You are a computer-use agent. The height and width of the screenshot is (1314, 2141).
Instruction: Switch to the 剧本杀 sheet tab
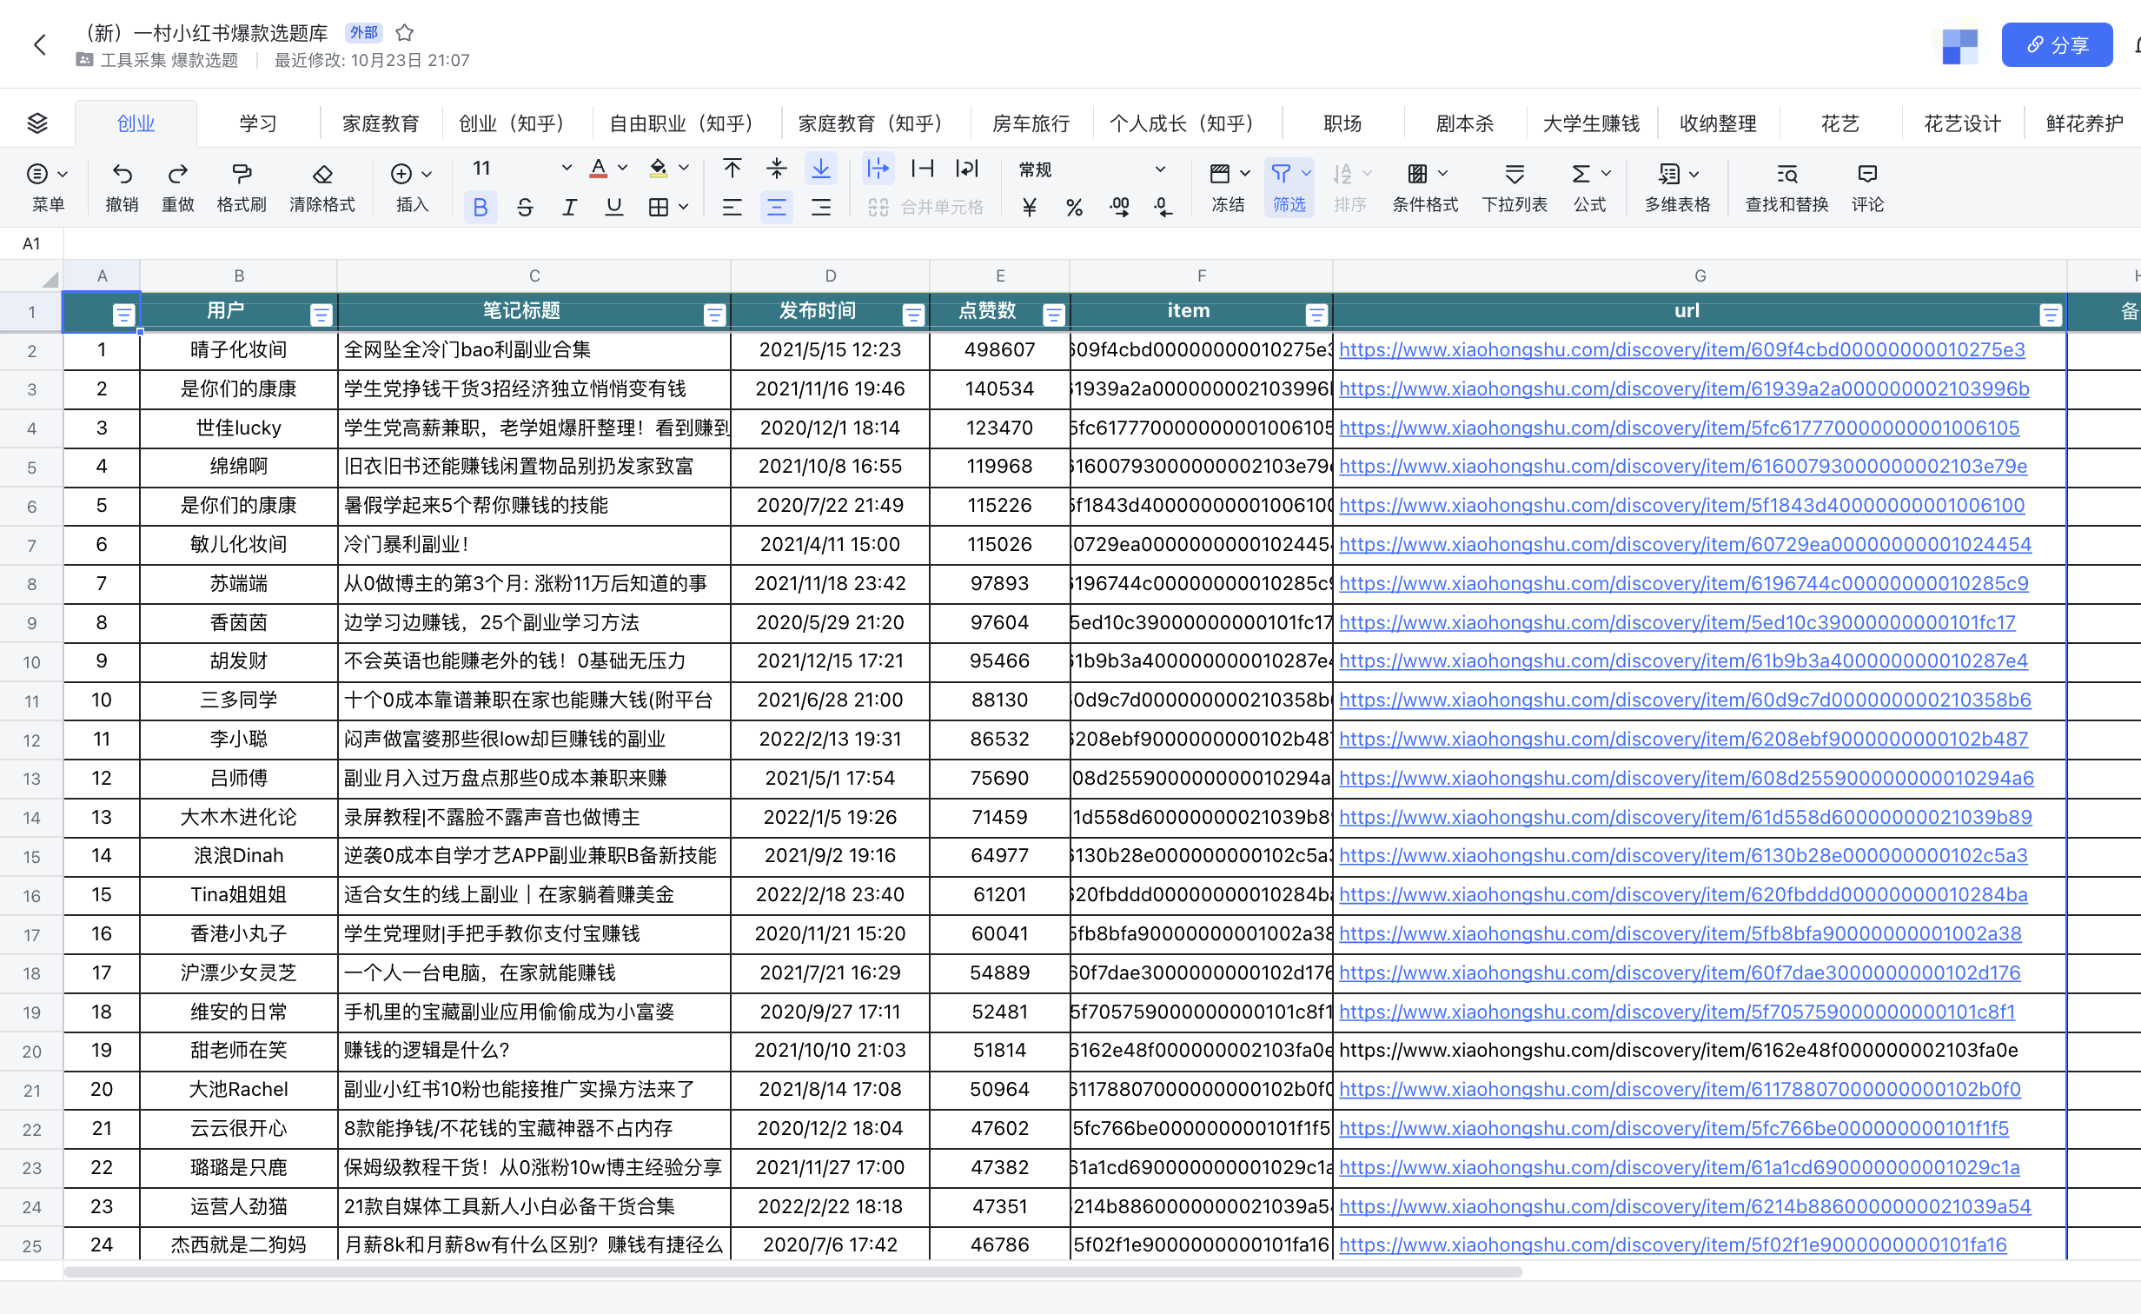[1465, 123]
